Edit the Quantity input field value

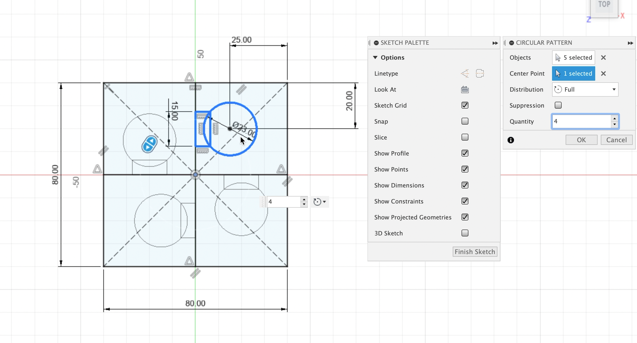pos(581,121)
